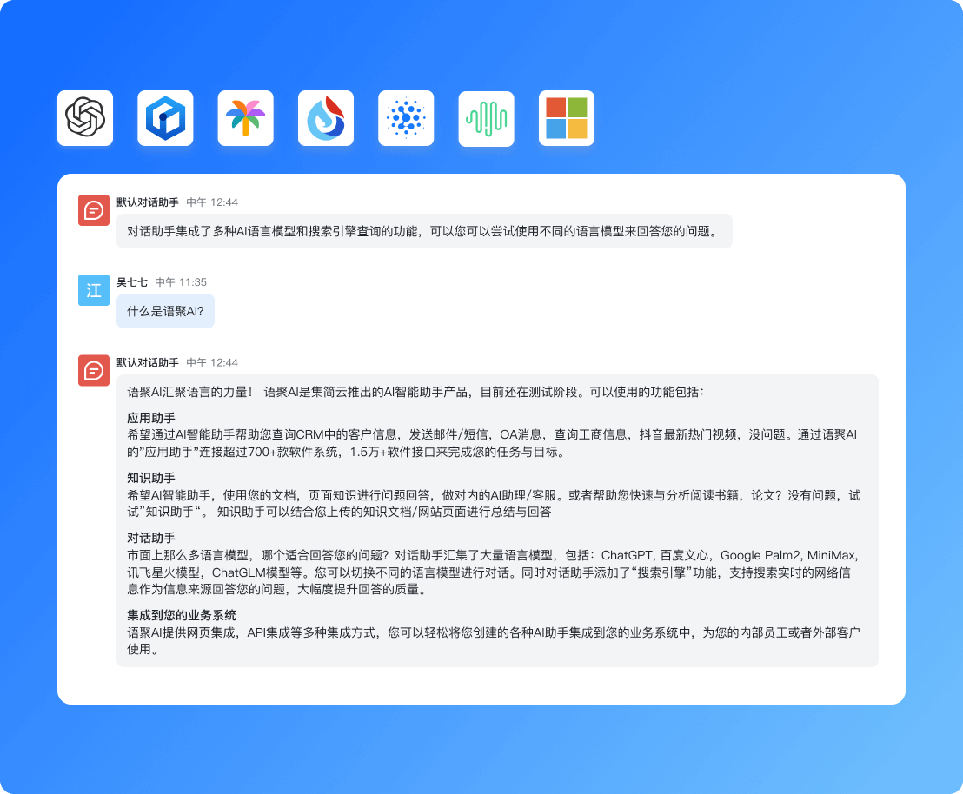Click the red avatar beside the 语聚AI answer

94,371
